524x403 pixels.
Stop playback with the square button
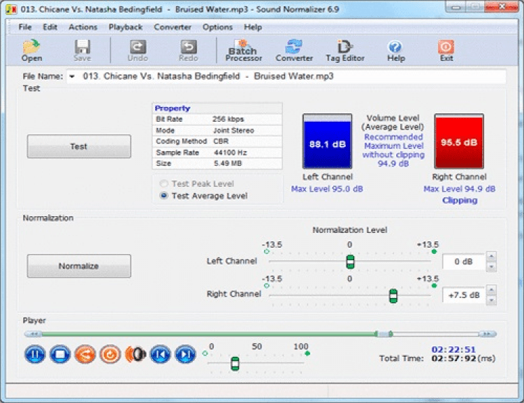(59, 355)
